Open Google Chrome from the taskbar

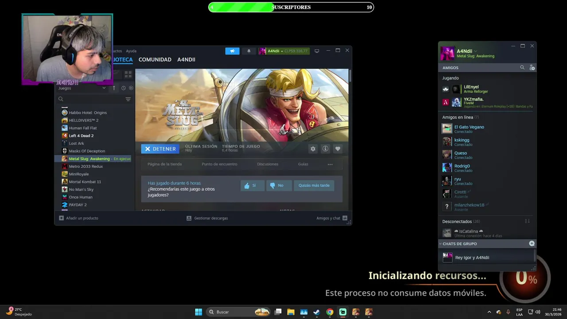[x=330, y=312]
